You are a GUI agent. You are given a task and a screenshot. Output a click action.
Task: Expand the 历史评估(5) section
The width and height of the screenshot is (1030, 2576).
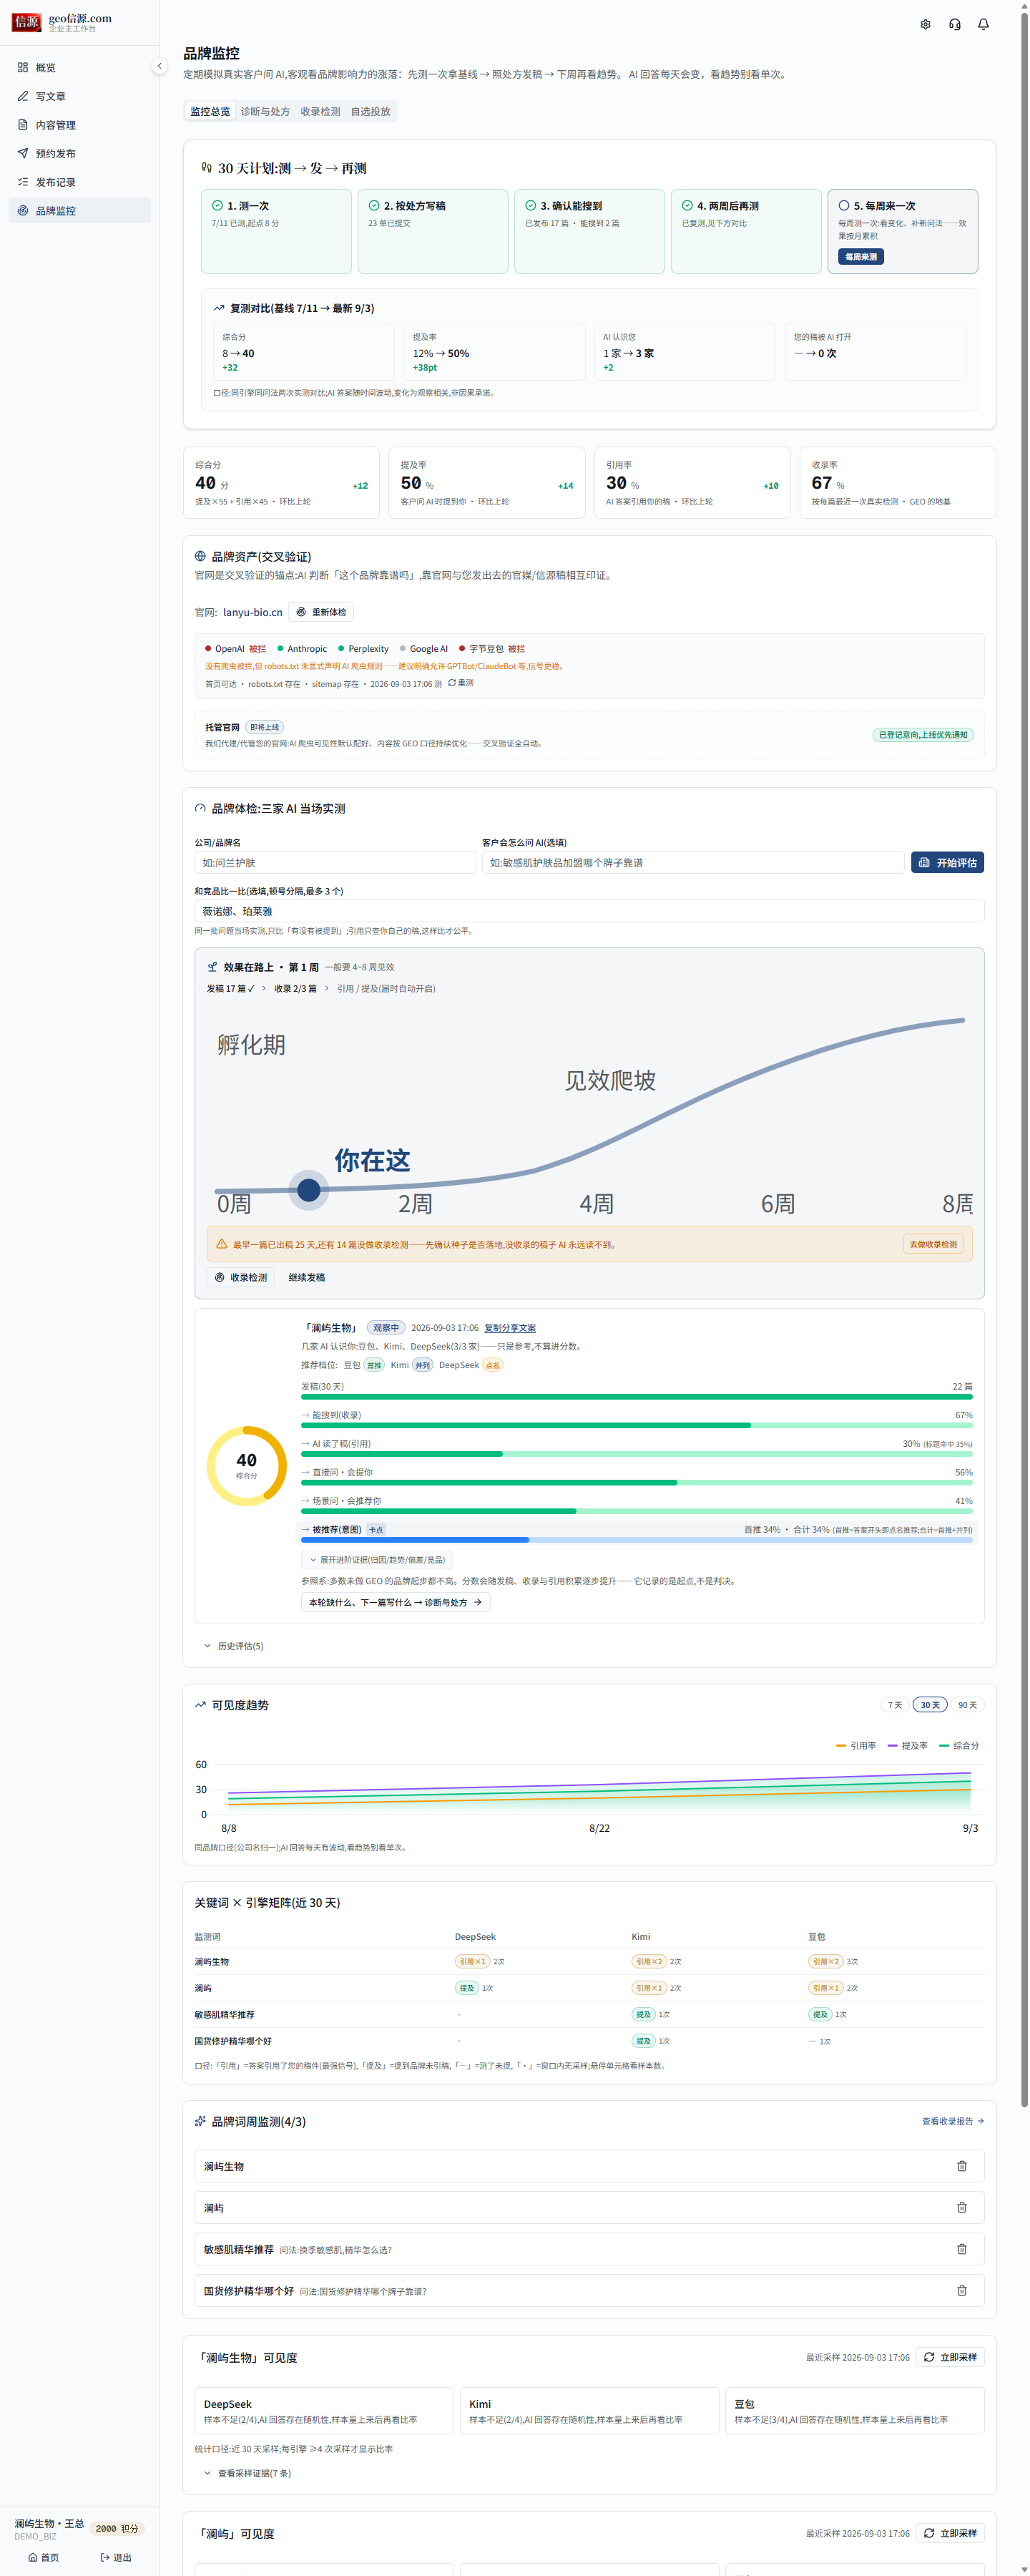[234, 1646]
